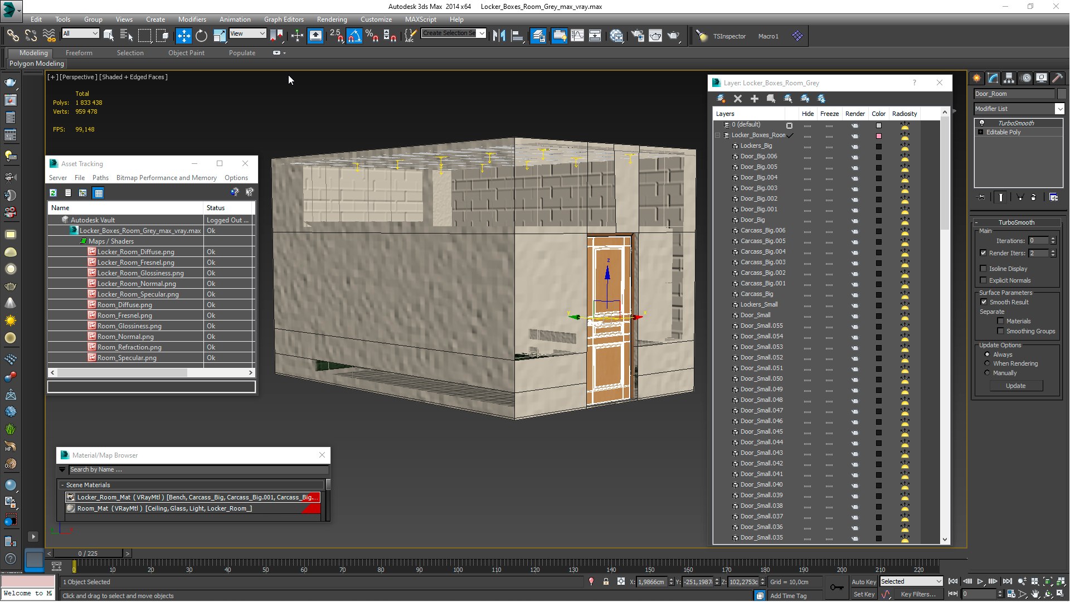Create new layer in Layer dialog
1070x602 pixels.
[721, 99]
